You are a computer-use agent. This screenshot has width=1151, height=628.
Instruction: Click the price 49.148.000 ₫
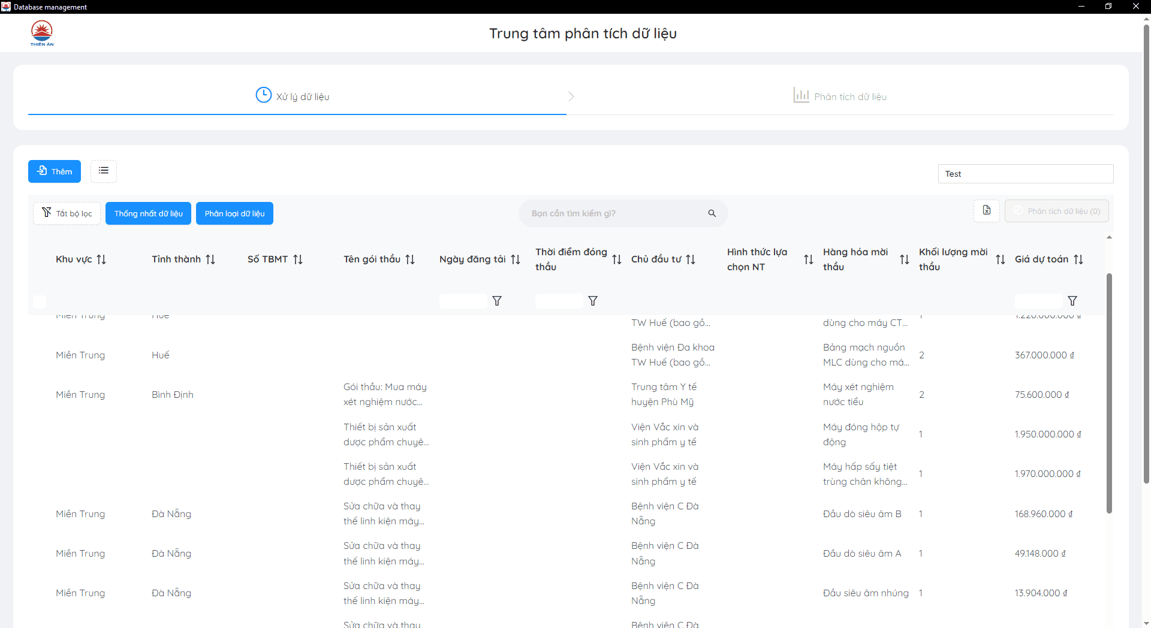click(x=1040, y=553)
